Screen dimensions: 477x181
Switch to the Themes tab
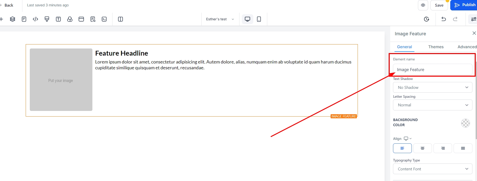tap(436, 47)
